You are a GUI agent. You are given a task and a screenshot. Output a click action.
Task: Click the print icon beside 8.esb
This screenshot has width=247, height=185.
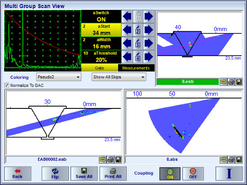coord(231,82)
